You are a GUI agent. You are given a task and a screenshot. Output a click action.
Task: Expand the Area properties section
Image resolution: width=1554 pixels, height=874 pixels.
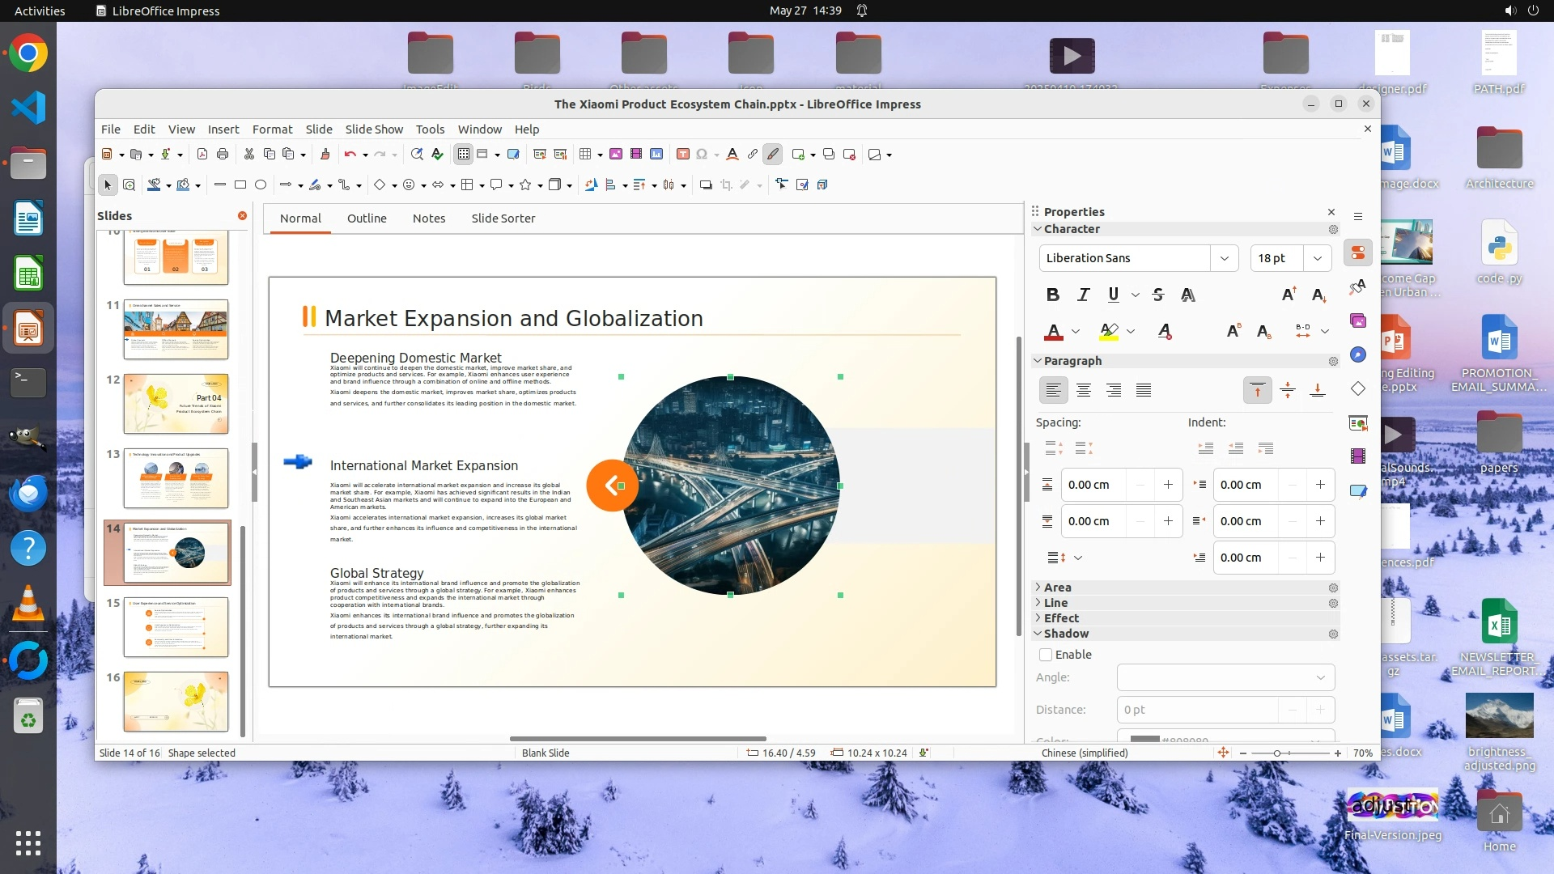pos(1057,588)
